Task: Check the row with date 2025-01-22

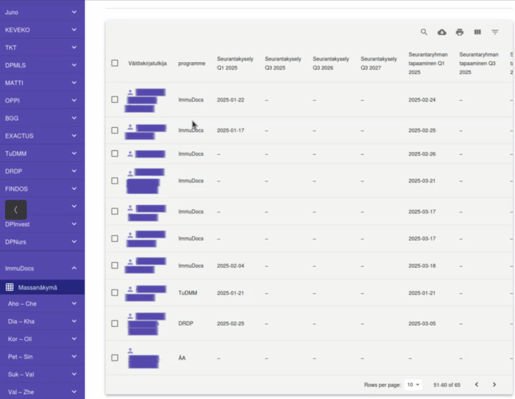Action: 114,100
